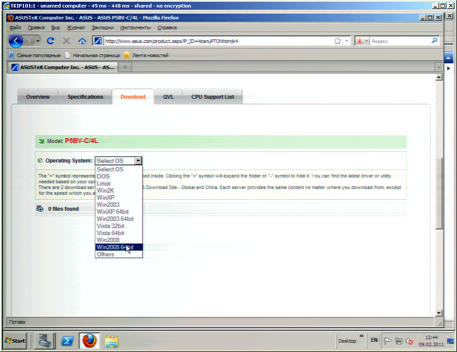Choose Vista 32bit from the OS list
Image resolution: width=457 pixels, height=352 pixels.
pos(119,226)
